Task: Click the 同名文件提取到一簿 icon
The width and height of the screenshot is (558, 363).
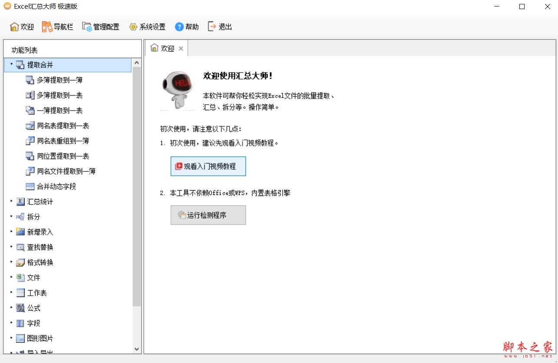Action: (30, 171)
